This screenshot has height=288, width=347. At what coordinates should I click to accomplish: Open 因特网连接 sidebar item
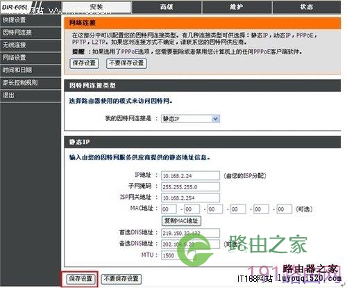(31, 33)
